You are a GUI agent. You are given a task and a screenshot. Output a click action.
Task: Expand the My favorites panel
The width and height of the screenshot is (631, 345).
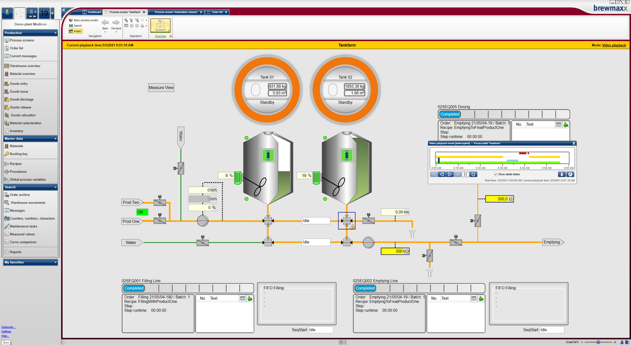coord(30,262)
